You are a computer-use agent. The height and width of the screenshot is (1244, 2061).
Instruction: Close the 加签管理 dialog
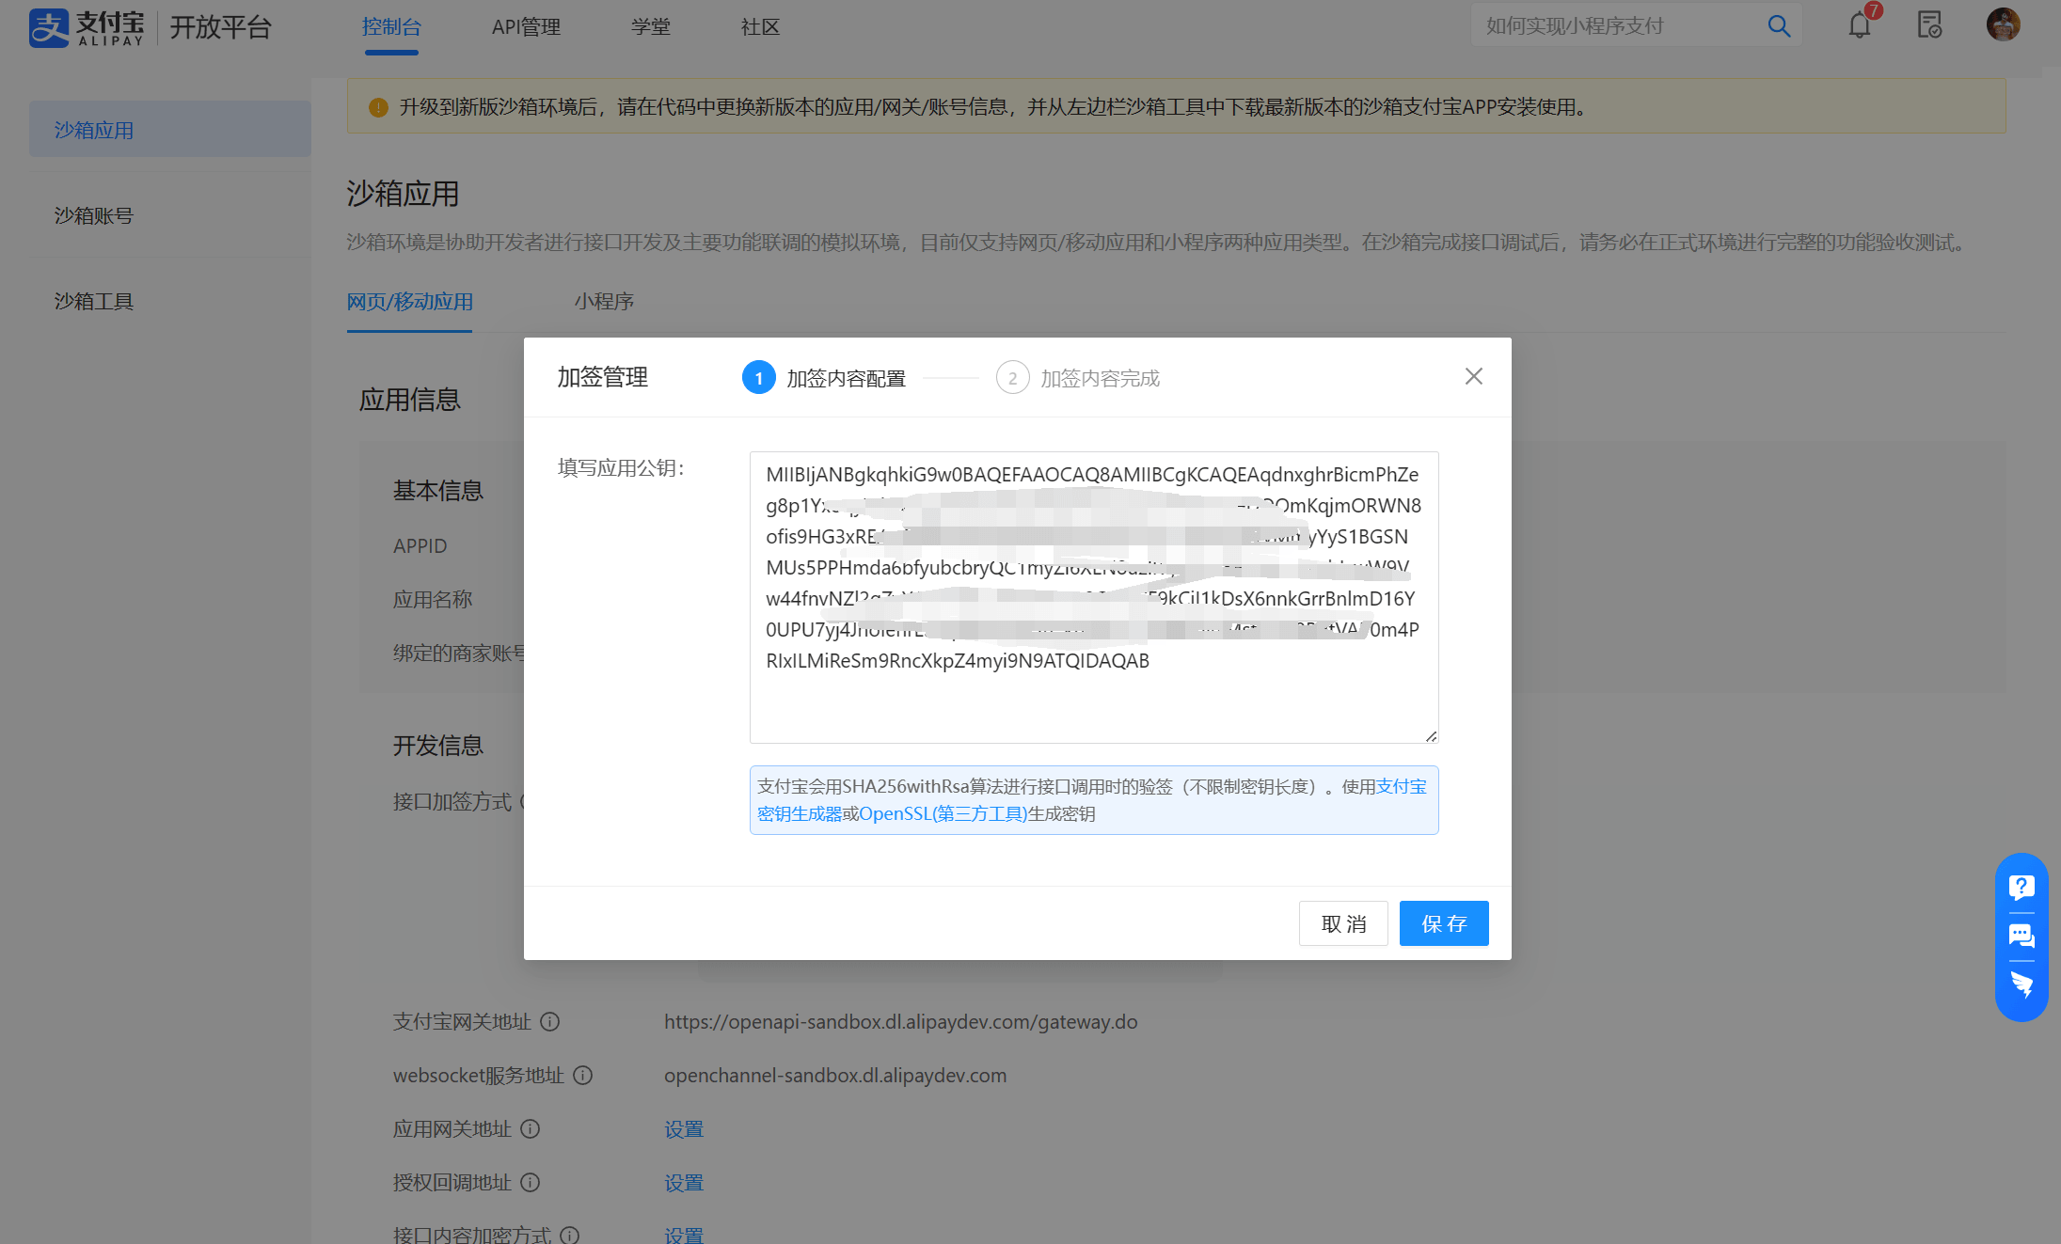pyautogui.click(x=1473, y=377)
